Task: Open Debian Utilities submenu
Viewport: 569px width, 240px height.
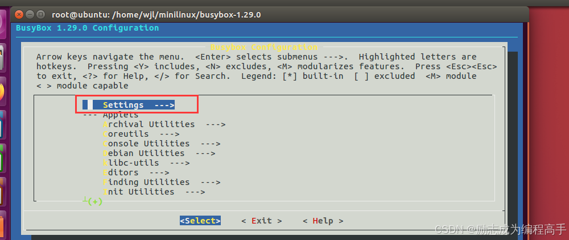Action: pyautogui.click(x=159, y=153)
